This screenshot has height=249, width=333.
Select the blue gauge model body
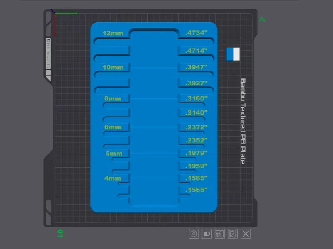[154, 117]
